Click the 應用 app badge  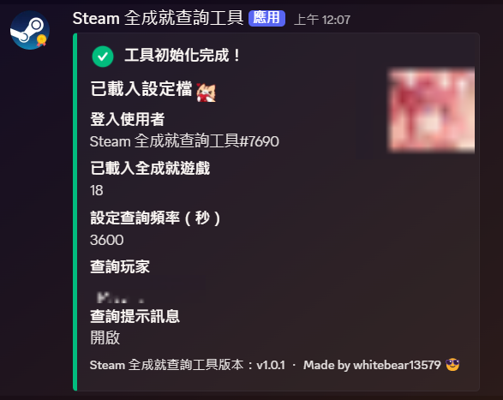click(x=266, y=18)
